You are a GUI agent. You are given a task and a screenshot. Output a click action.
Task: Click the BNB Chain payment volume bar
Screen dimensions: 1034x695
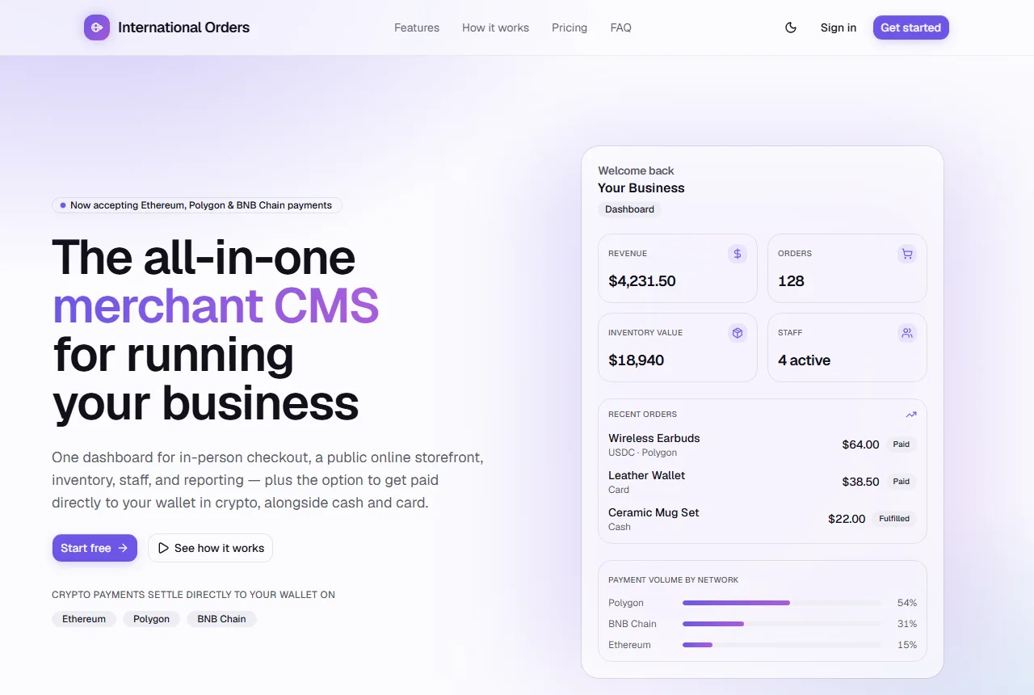tap(782, 624)
